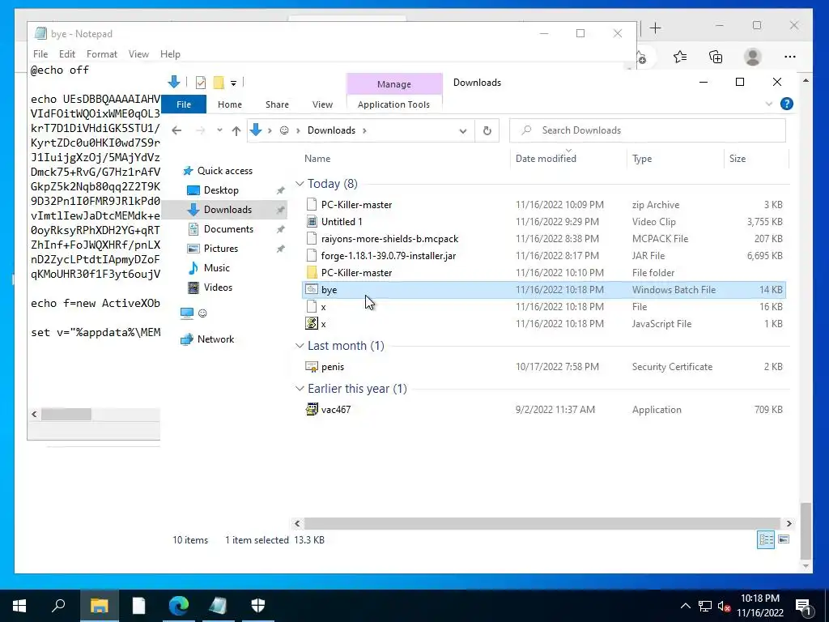Open browser Collections icon

pyautogui.click(x=716, y=57)
